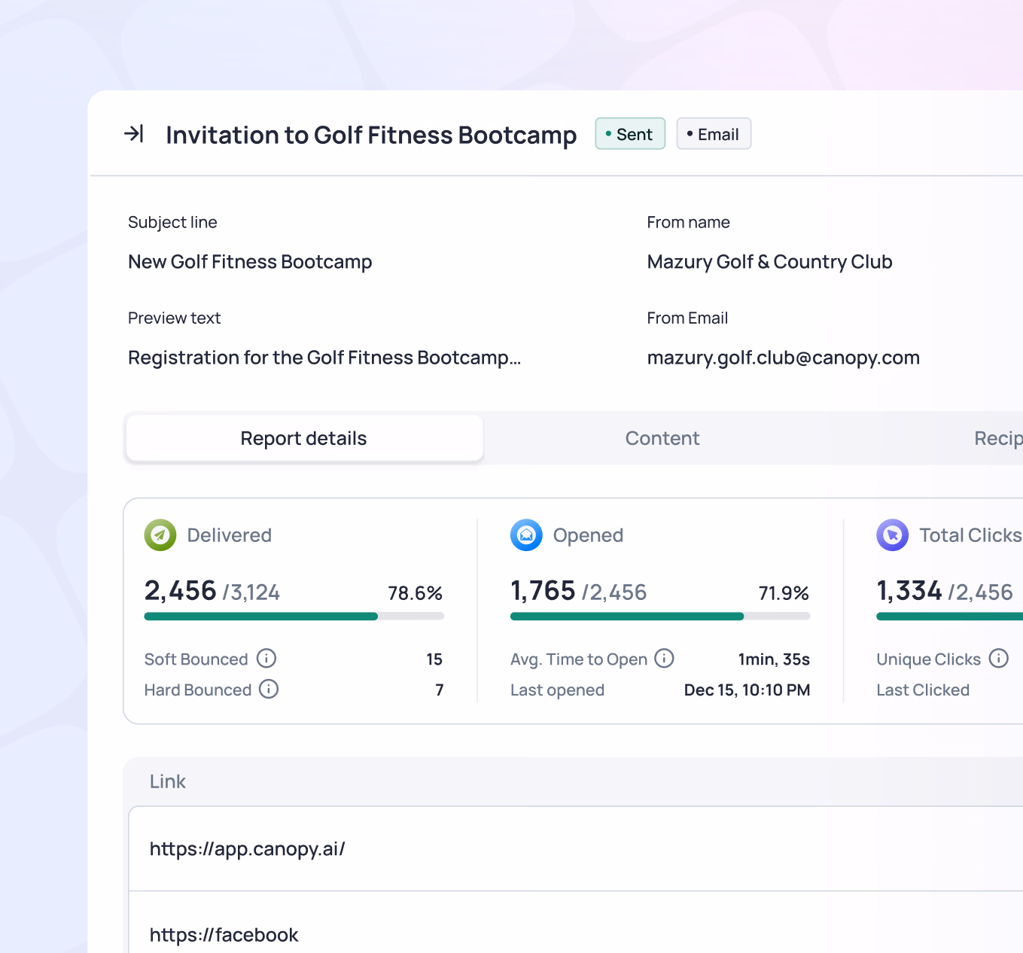Click the purple Total Clicks cursor icon
Image resolution: width=1023 pixels, height=953 pixels.
coord(893,535)
